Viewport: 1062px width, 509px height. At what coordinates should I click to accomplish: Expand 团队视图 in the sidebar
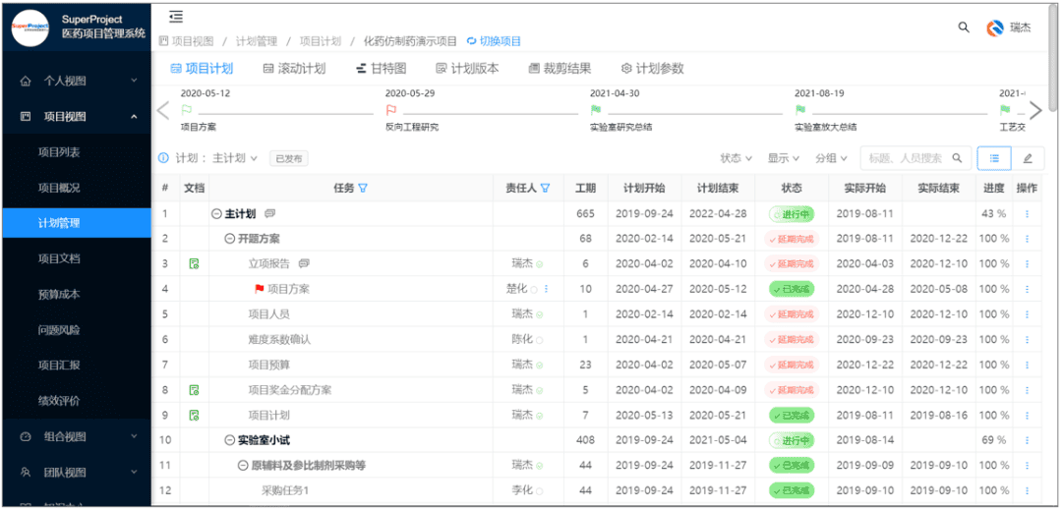point(77,472)
